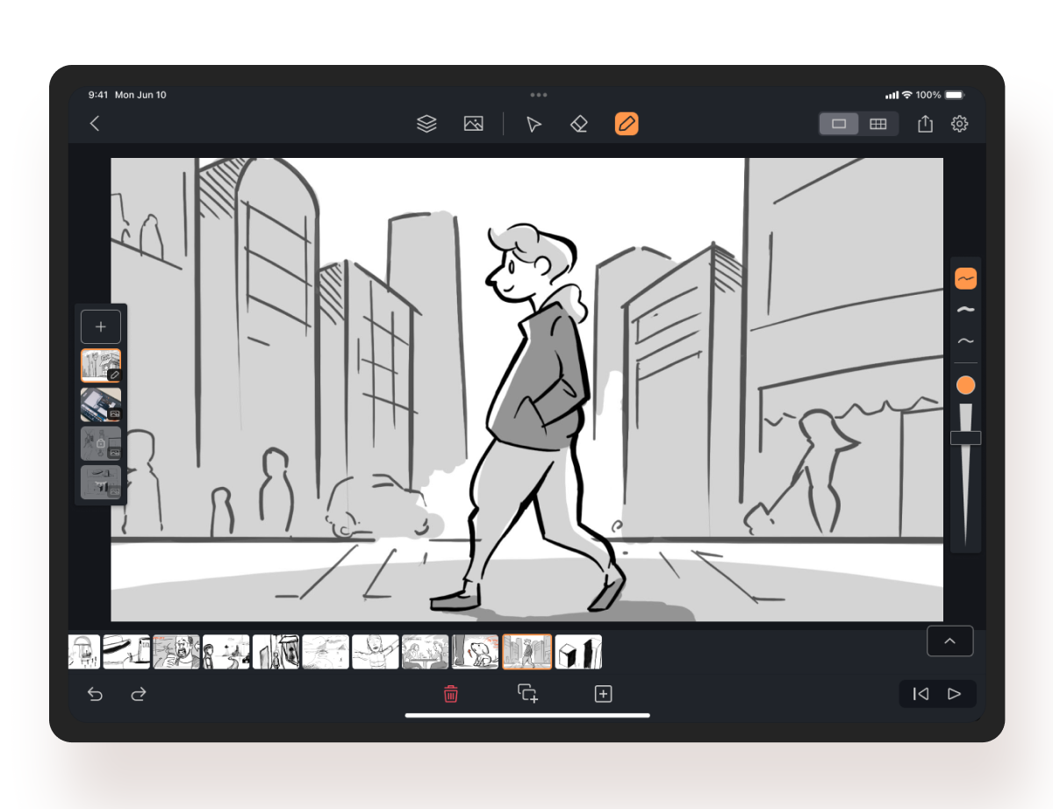
Task: Tap the three-dot multitasking indicator
Action: click(x=539, y=94)
